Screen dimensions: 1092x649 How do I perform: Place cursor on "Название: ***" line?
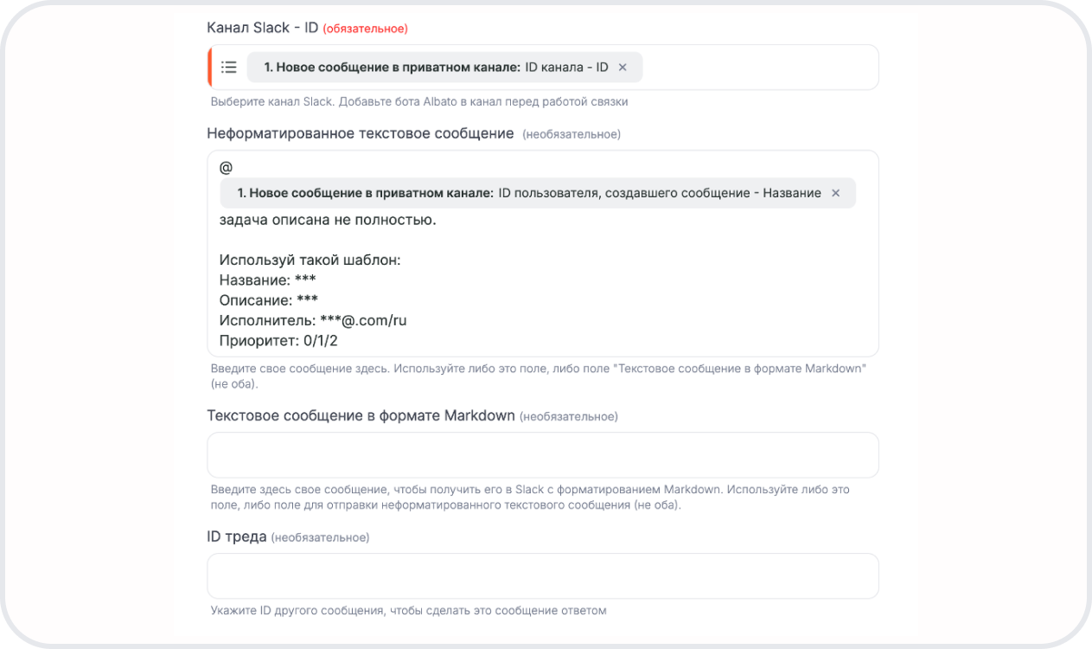268,280
